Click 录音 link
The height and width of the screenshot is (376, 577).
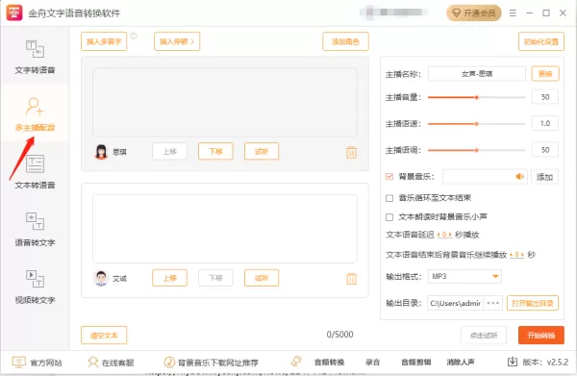372,363
